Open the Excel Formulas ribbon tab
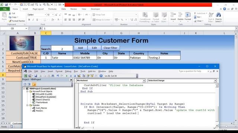The width and height of the screenshot is (238, 133). pyautogui.click(x=52, y=9)
